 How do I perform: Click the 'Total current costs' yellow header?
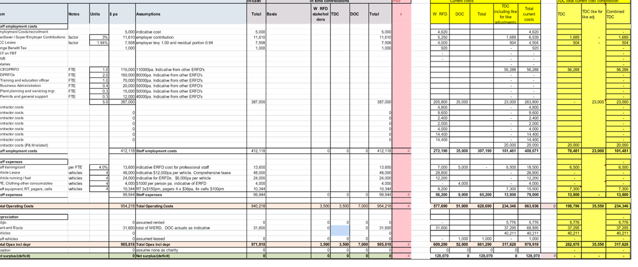tap(529, 14)
